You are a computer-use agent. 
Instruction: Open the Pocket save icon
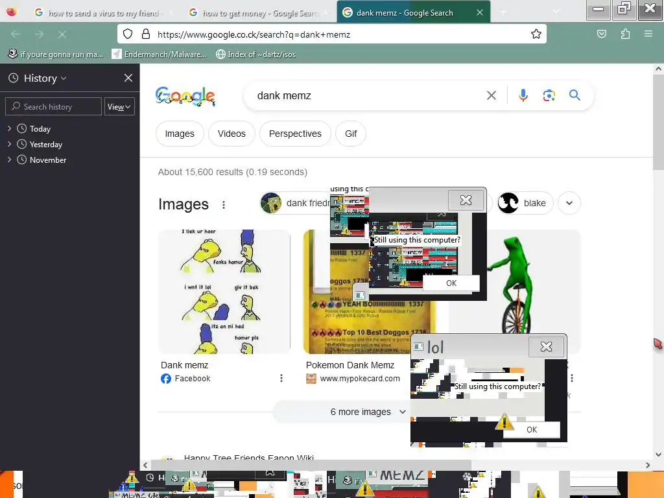pyautogui.click(x=601, y=34)
